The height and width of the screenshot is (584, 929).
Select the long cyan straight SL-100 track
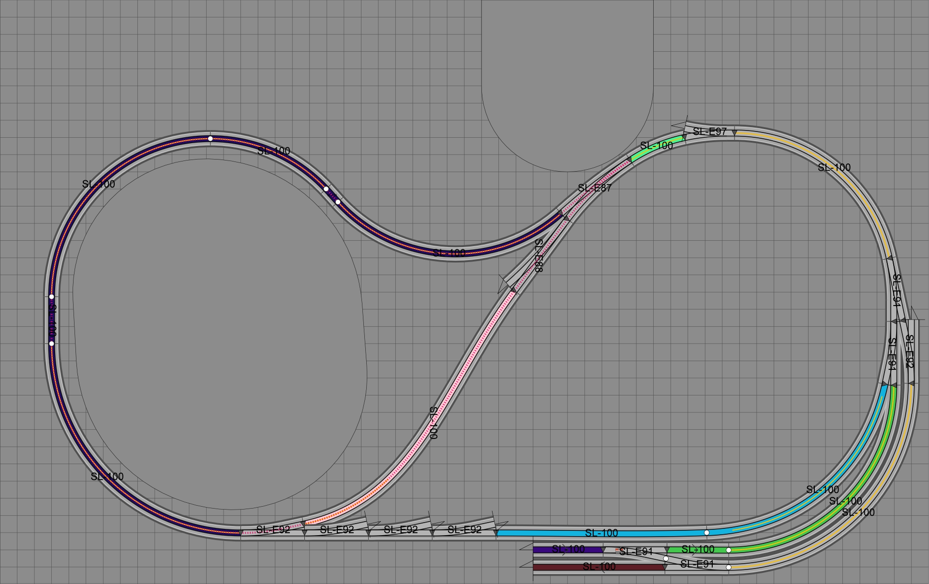pyautogui.click(x=601, y=533)
